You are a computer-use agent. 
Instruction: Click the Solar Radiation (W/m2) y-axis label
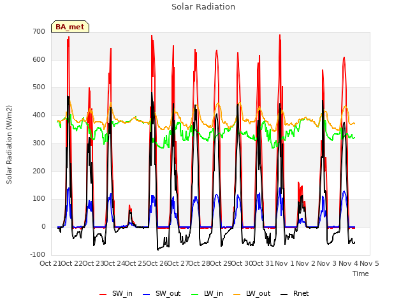tap(9, 145)
